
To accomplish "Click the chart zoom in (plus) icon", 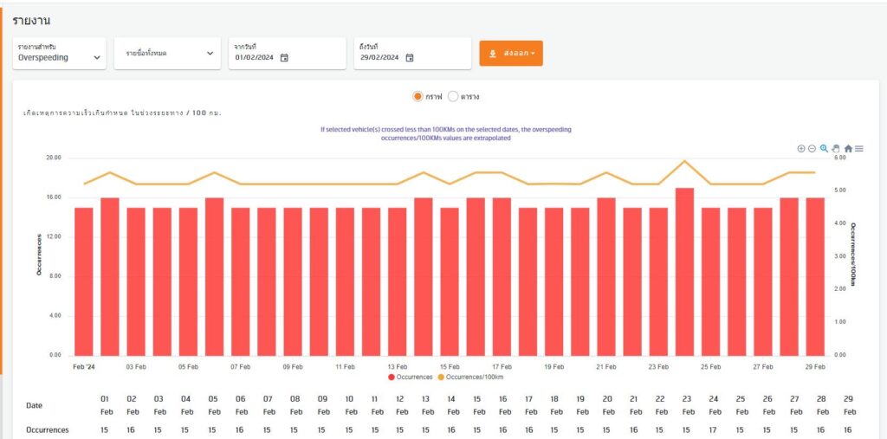I will (x=801, y=149).
